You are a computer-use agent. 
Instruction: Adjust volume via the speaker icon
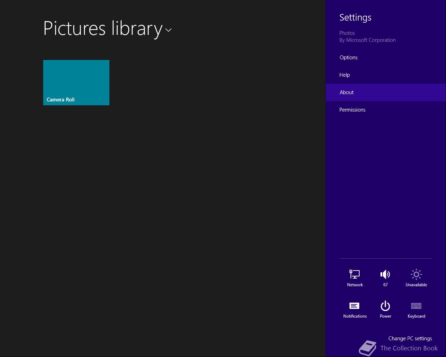tap(385, 274)
